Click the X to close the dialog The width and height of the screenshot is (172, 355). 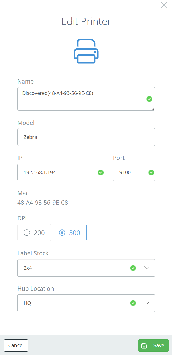click(x=164, y=5)
